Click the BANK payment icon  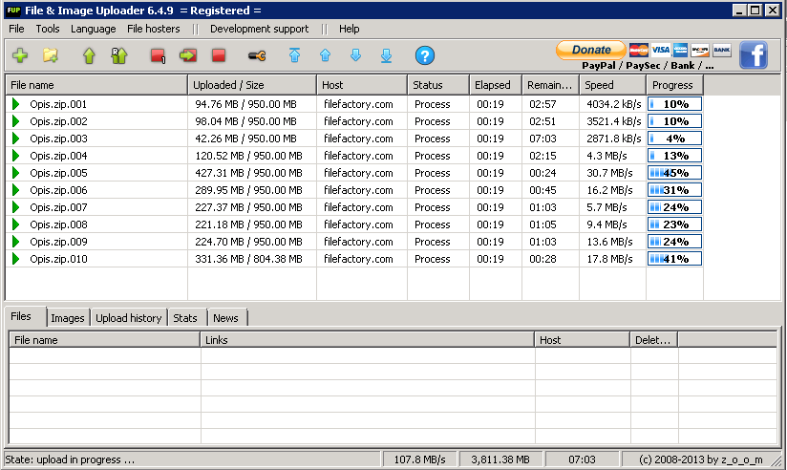tap(722, 50)
